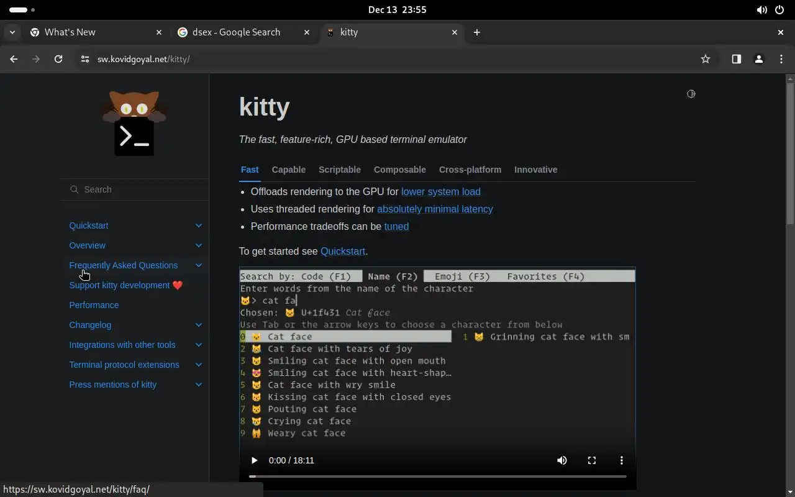Viewport: 795px width, 497px height.
Task: Open the Quickstart sidebar link
Action: tap(89, 226)
